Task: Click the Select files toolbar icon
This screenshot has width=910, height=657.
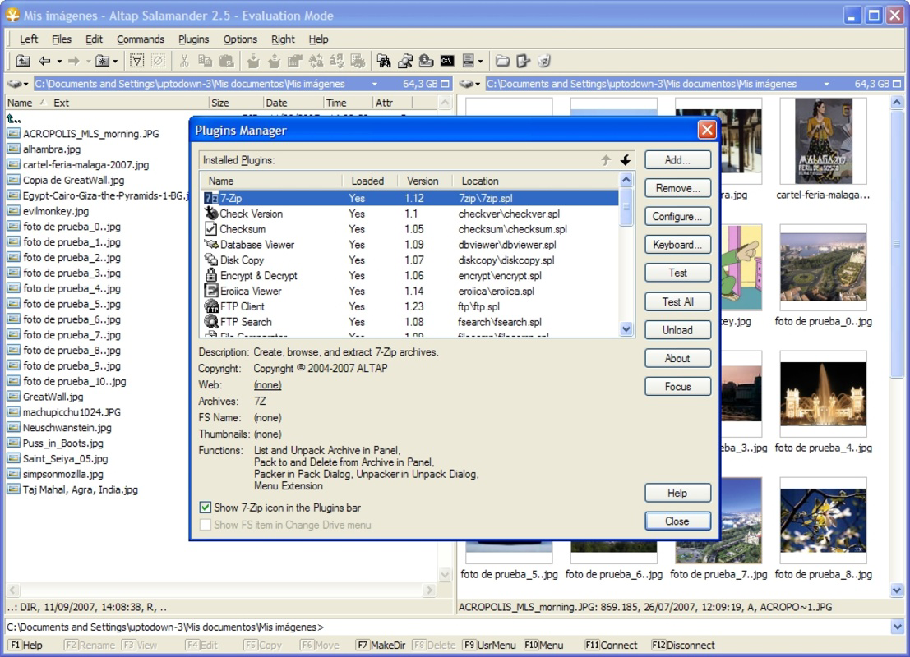Action: point(137,61)
